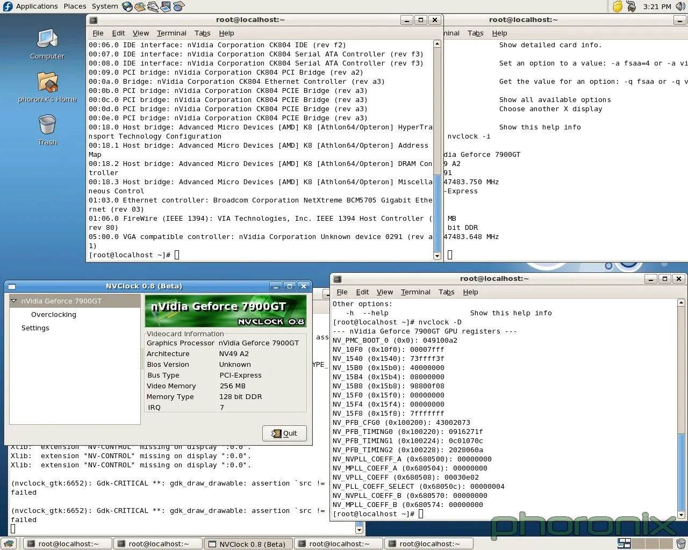The height and width of the screenshot is (550, 688).
Task: Click the scrollbar thumb in the top-left terminal
Action: [437, 213]
